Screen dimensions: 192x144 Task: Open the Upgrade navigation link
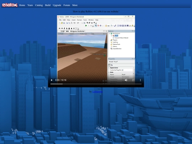[x=57, y=5]
